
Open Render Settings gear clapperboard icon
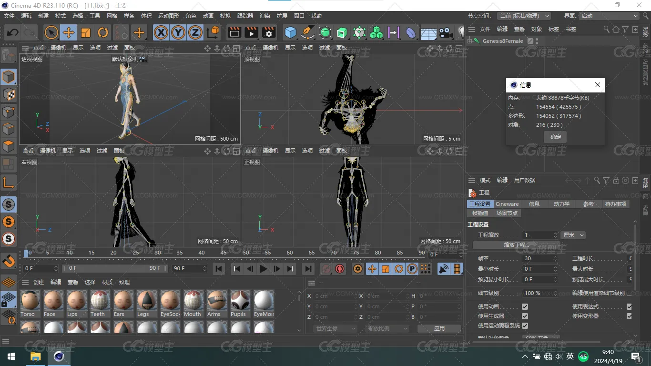(269, 32)
